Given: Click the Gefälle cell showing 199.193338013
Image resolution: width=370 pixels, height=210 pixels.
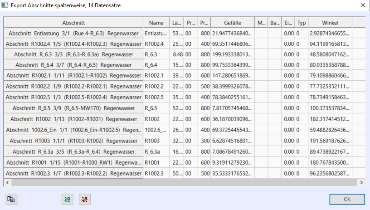Looking at the screenshot, I should pos(232,54).
